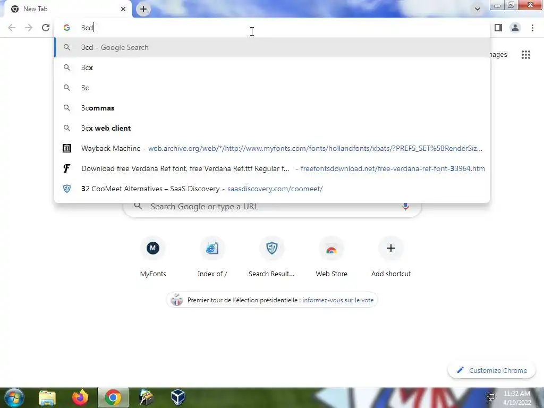Click the magnifier icon beside '3commas'
544x408 pixels.
[x=66, y=108]
